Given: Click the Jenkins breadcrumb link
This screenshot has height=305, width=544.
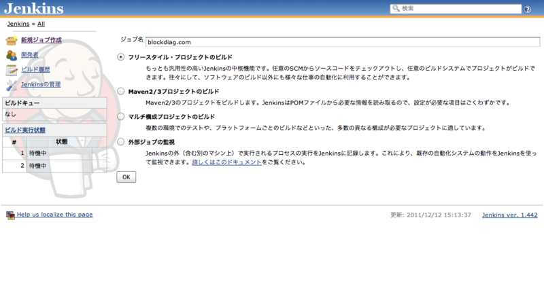Looking at the screenshot, I should [18, 24].
